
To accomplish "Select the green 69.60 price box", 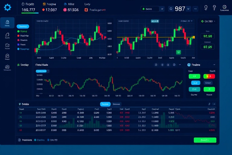I will point(208,36).
